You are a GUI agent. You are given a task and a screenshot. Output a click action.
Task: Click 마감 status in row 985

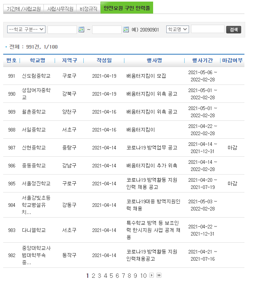click(232, 183)
